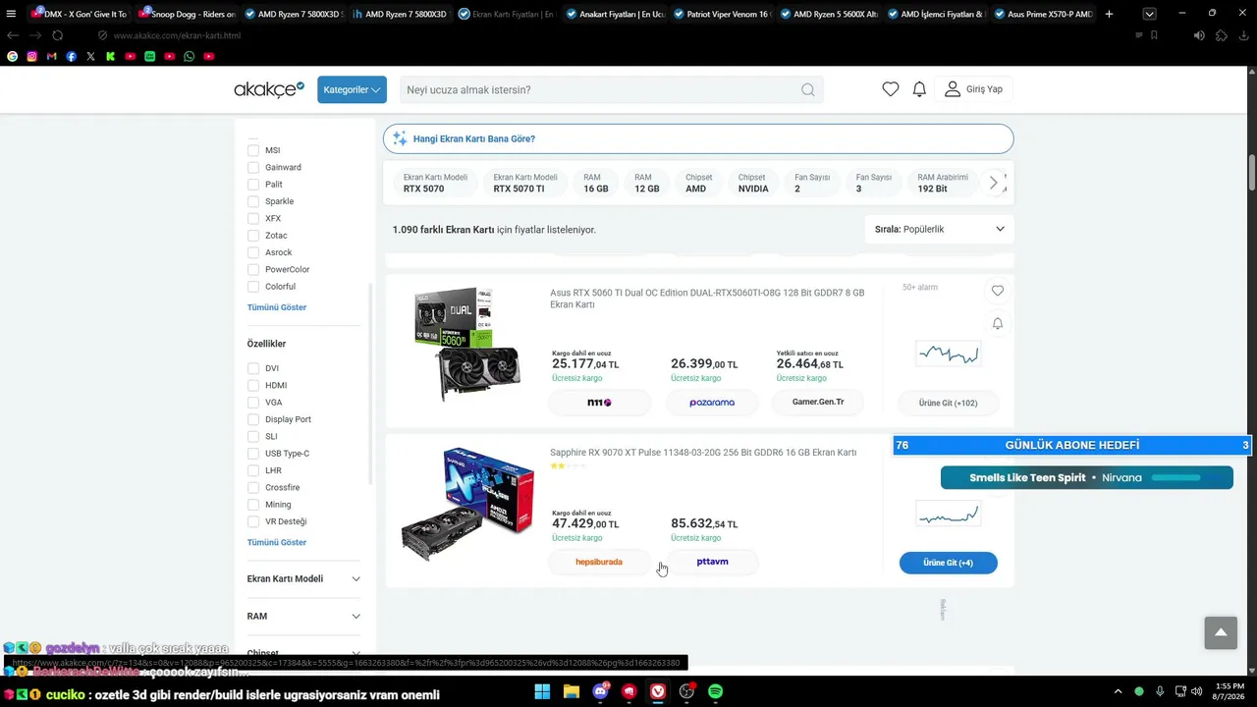
Task: Enable the HDMI feature filter
Action: click(x=253, y=385)
